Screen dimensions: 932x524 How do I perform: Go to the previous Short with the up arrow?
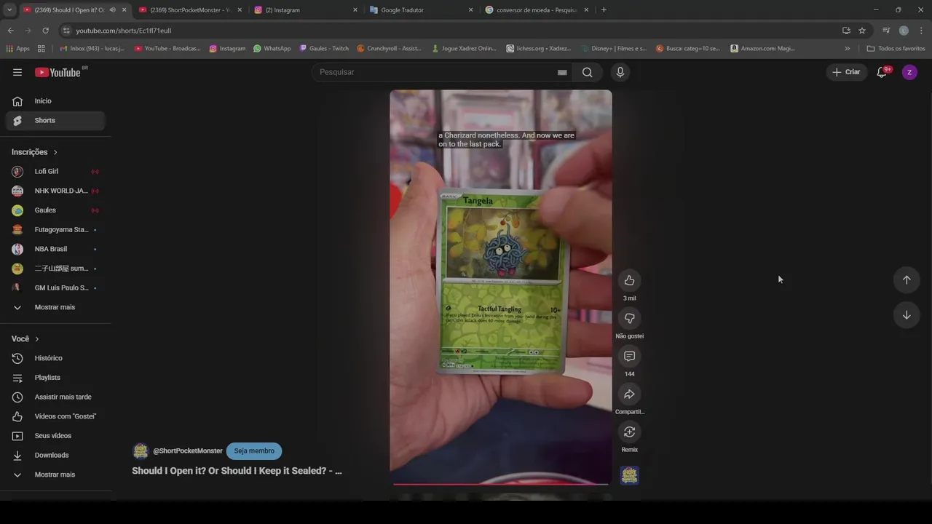tap(907, 279)
